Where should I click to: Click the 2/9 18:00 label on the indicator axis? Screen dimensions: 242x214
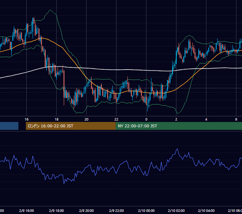coord(57,210)
